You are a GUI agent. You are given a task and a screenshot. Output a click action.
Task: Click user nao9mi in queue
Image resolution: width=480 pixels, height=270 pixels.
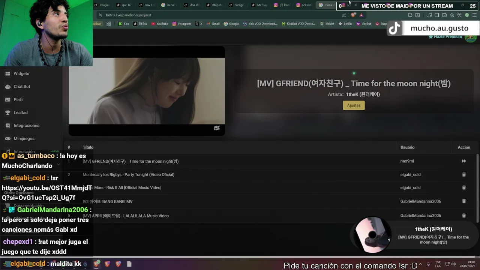pyautogui.click(x=407, y=161)
